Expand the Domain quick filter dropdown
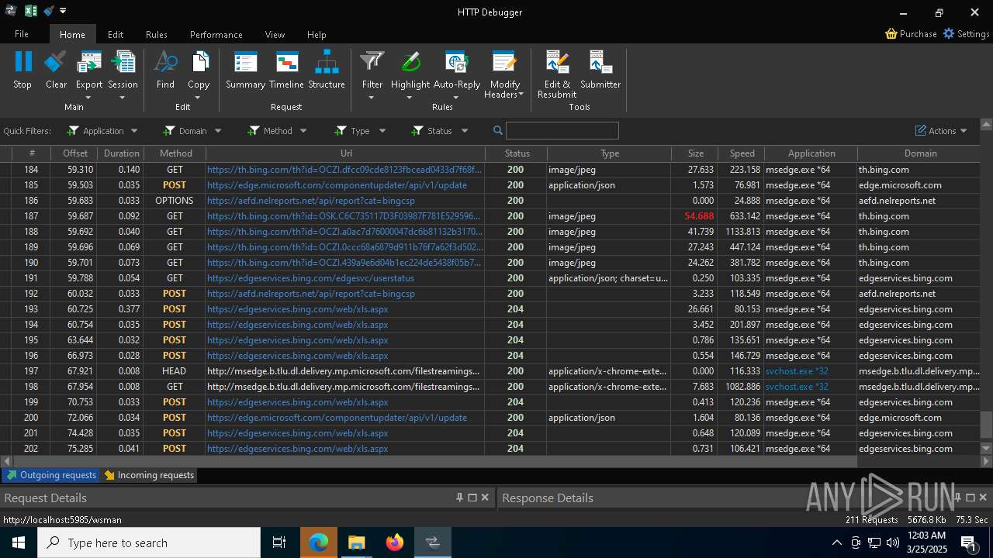The height and width of the screenshot is (558, 993). pos(218,131)
